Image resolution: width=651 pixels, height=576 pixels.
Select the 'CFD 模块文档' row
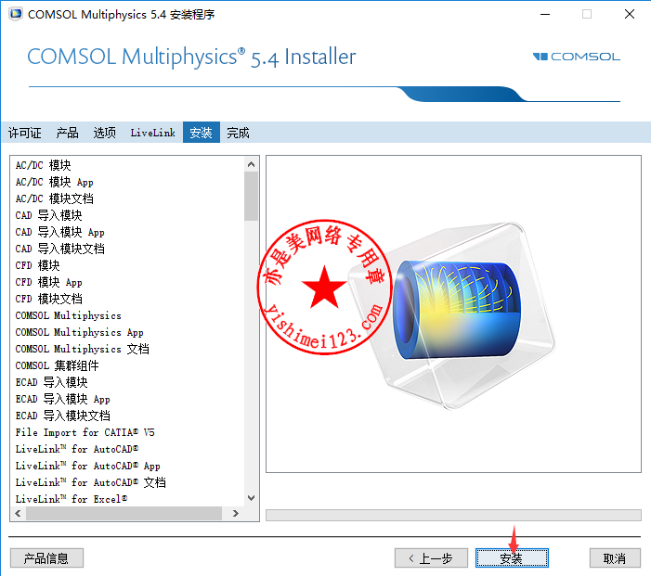129,299
